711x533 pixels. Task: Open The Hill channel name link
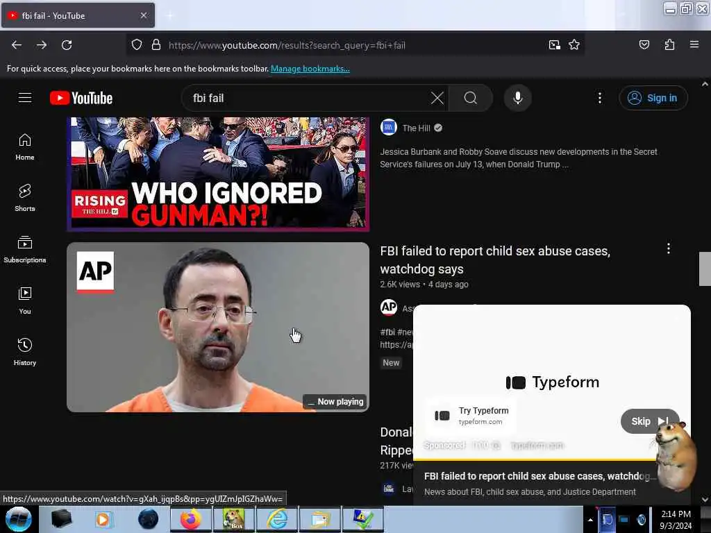416,128
